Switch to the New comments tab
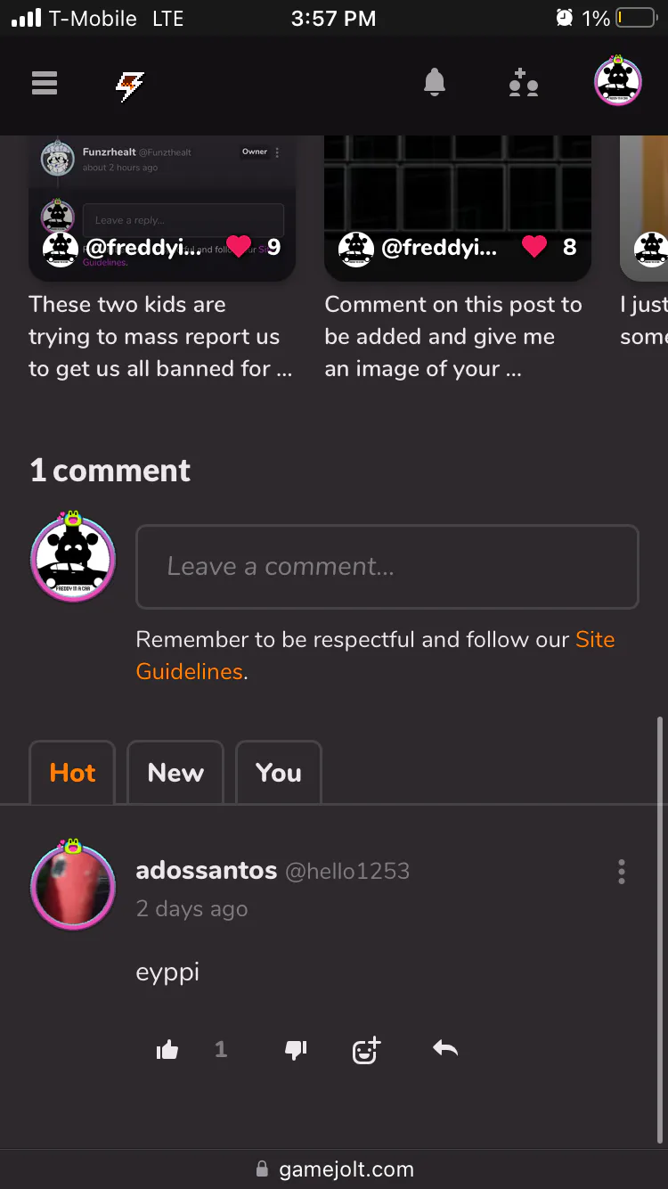Image resolution: width=668 pixels, height=1189 pixels. click(175, 773)
